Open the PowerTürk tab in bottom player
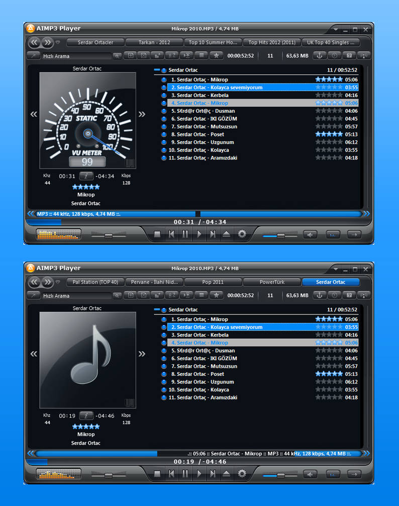The image size is (399, 506). click(x=272, y=282)
